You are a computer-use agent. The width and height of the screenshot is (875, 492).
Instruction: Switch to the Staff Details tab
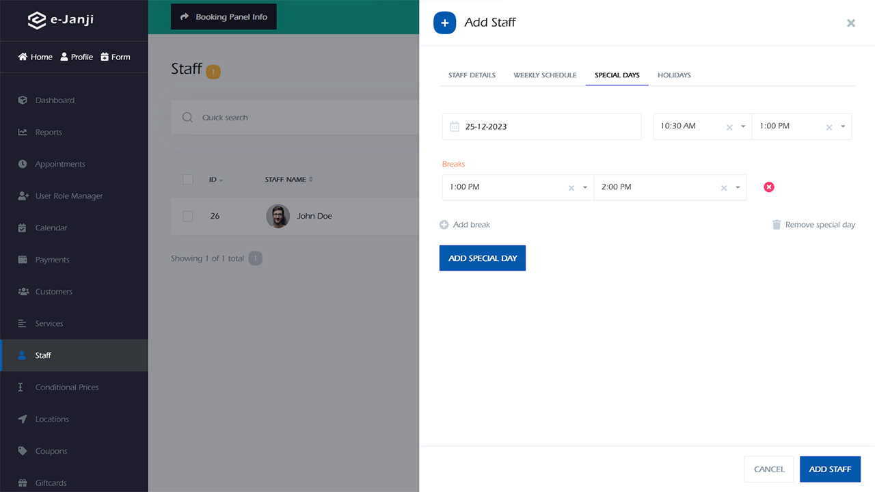tap(472, 75)
